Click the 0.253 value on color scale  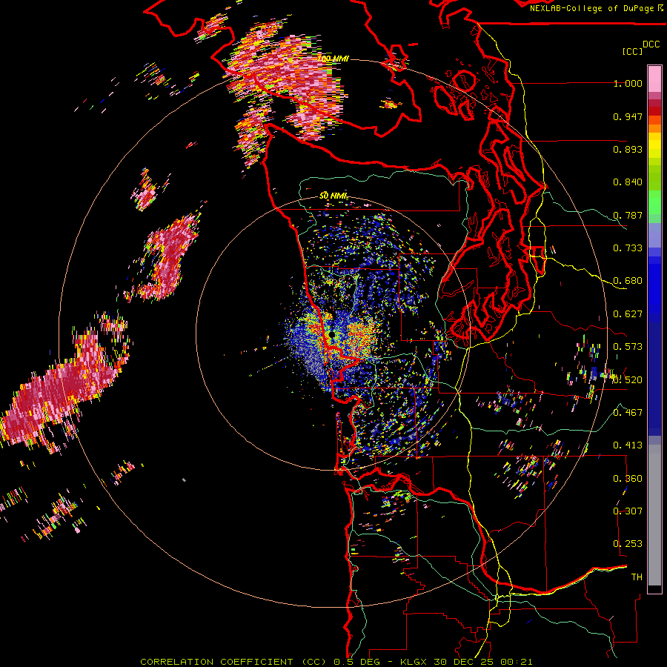tap(628, 544)
